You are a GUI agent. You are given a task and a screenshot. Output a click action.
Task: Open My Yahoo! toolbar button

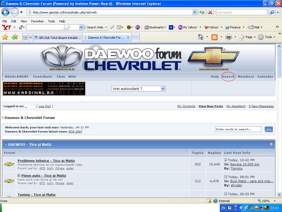click(188, 27)
